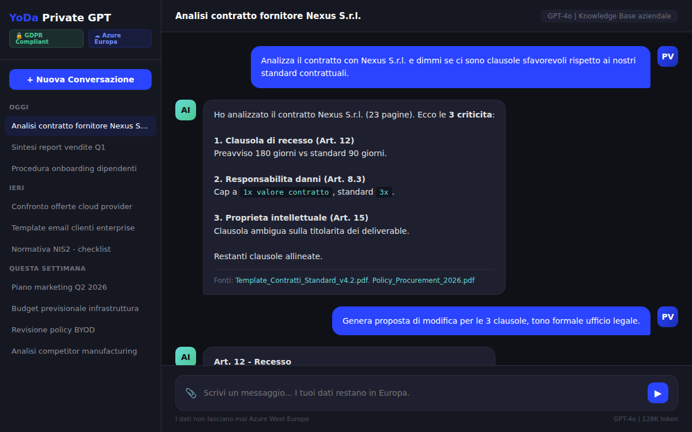Open Template_Contratti_Standard_v4.2.pdf source link

click(301, 281)
